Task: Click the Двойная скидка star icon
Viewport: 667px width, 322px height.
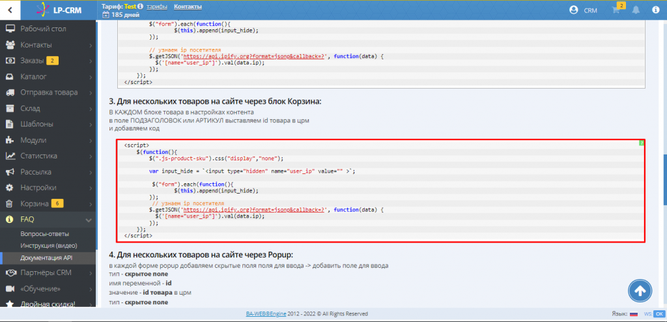Action: coord(10,304)
